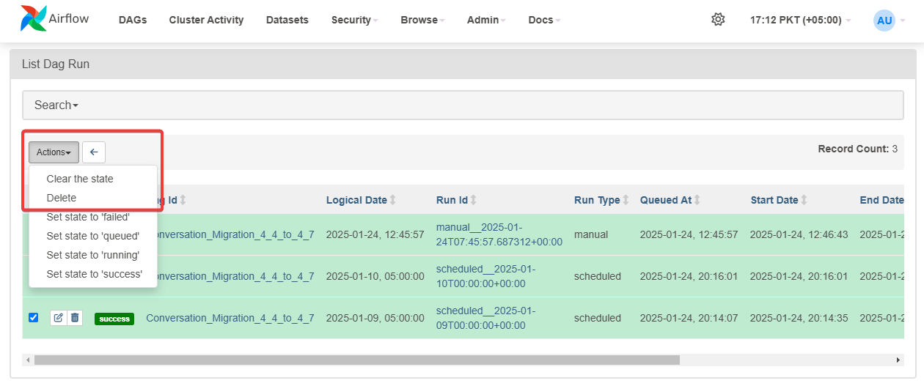Open the timezone 17:12 PKT dropdown
Image resolution: width=924 pixels, height=386 pixels.
pos(799,21)
